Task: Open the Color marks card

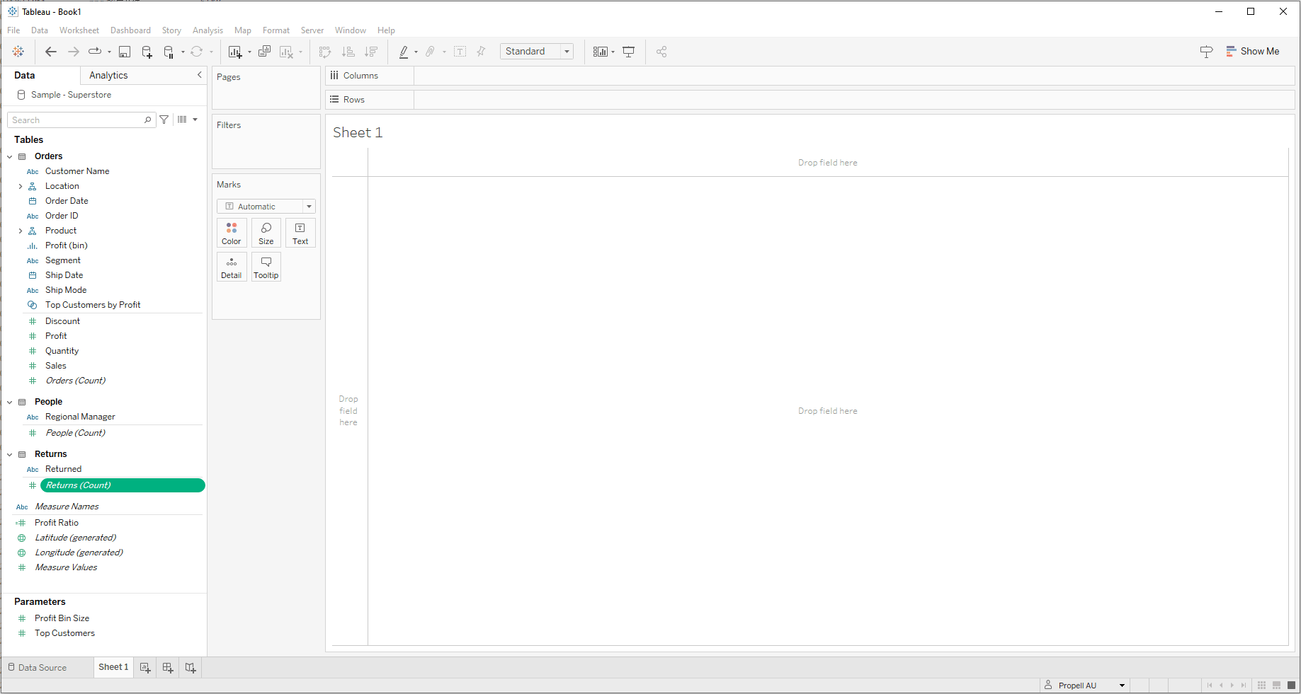Action: pyautogui.click(x=232, y=233)
